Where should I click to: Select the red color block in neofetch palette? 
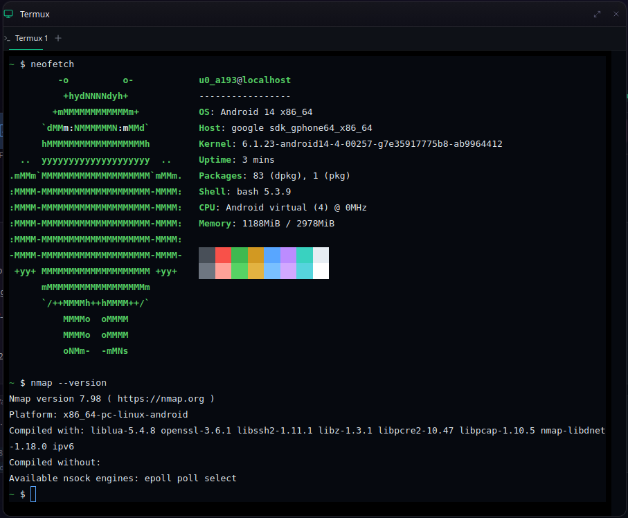[x=224, y=263]
